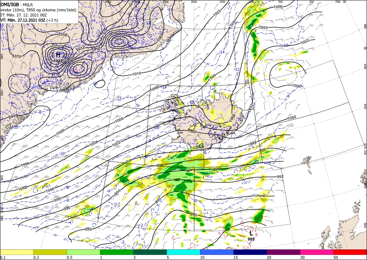The height and width of the screenshot is (260, 367).
Task: Select the red 50+ mm legend swatch
Action: click(x=350, y=252)
